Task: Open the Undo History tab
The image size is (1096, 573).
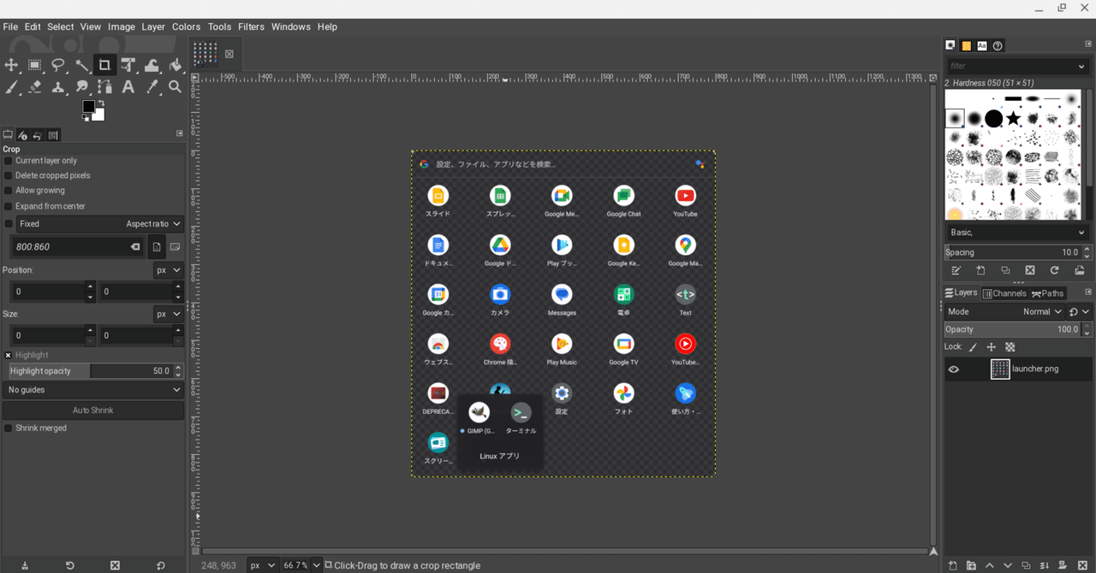Action: (x=38, y=135)
